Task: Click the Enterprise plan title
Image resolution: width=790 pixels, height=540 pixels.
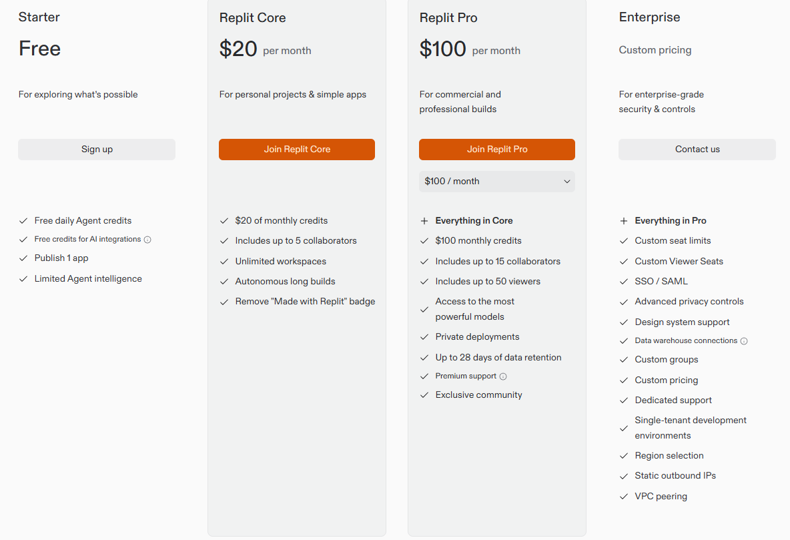Action: 649,17
